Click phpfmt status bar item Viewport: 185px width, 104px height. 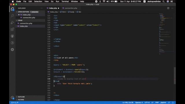click(x=163, y=103)
